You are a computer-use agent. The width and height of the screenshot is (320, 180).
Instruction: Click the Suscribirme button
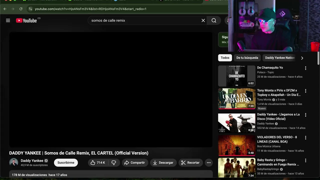point(66,163)
